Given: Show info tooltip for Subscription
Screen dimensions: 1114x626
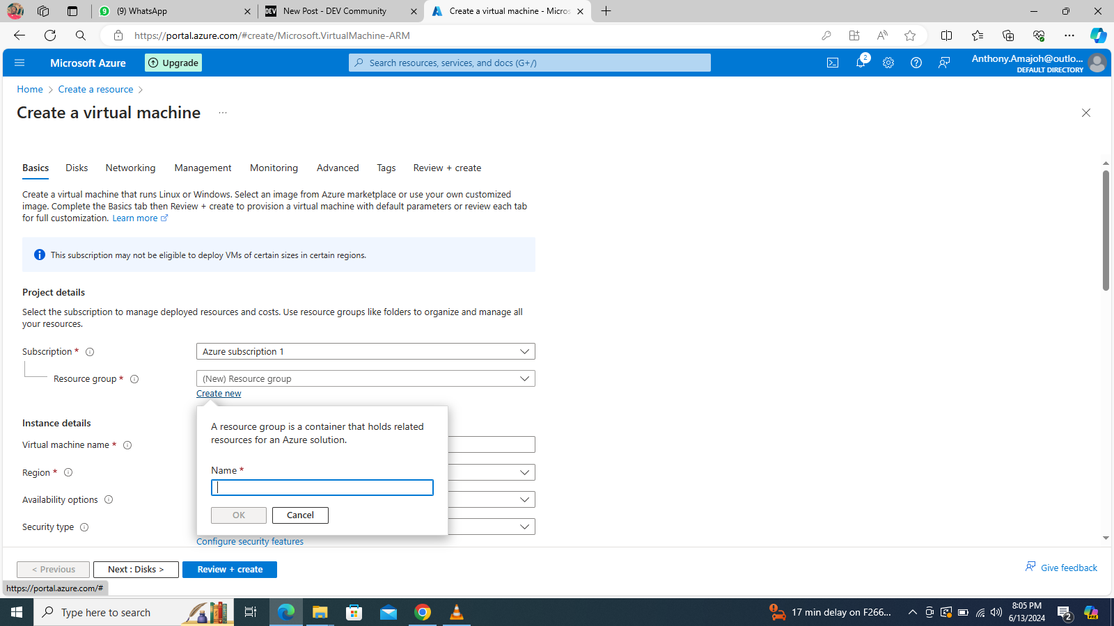Looking at the screenshot, I should (90, 352).
